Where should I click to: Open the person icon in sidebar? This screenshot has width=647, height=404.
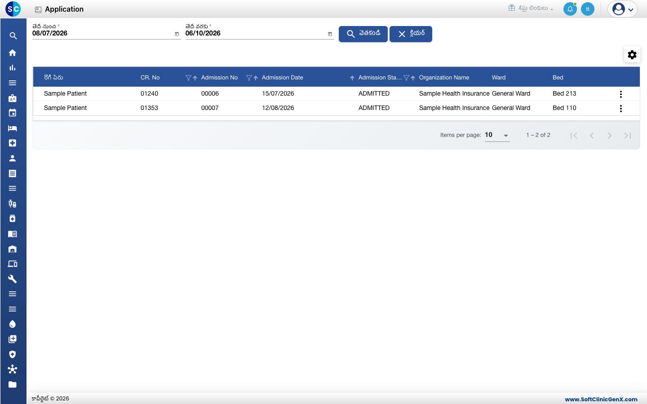coord(13,158)
